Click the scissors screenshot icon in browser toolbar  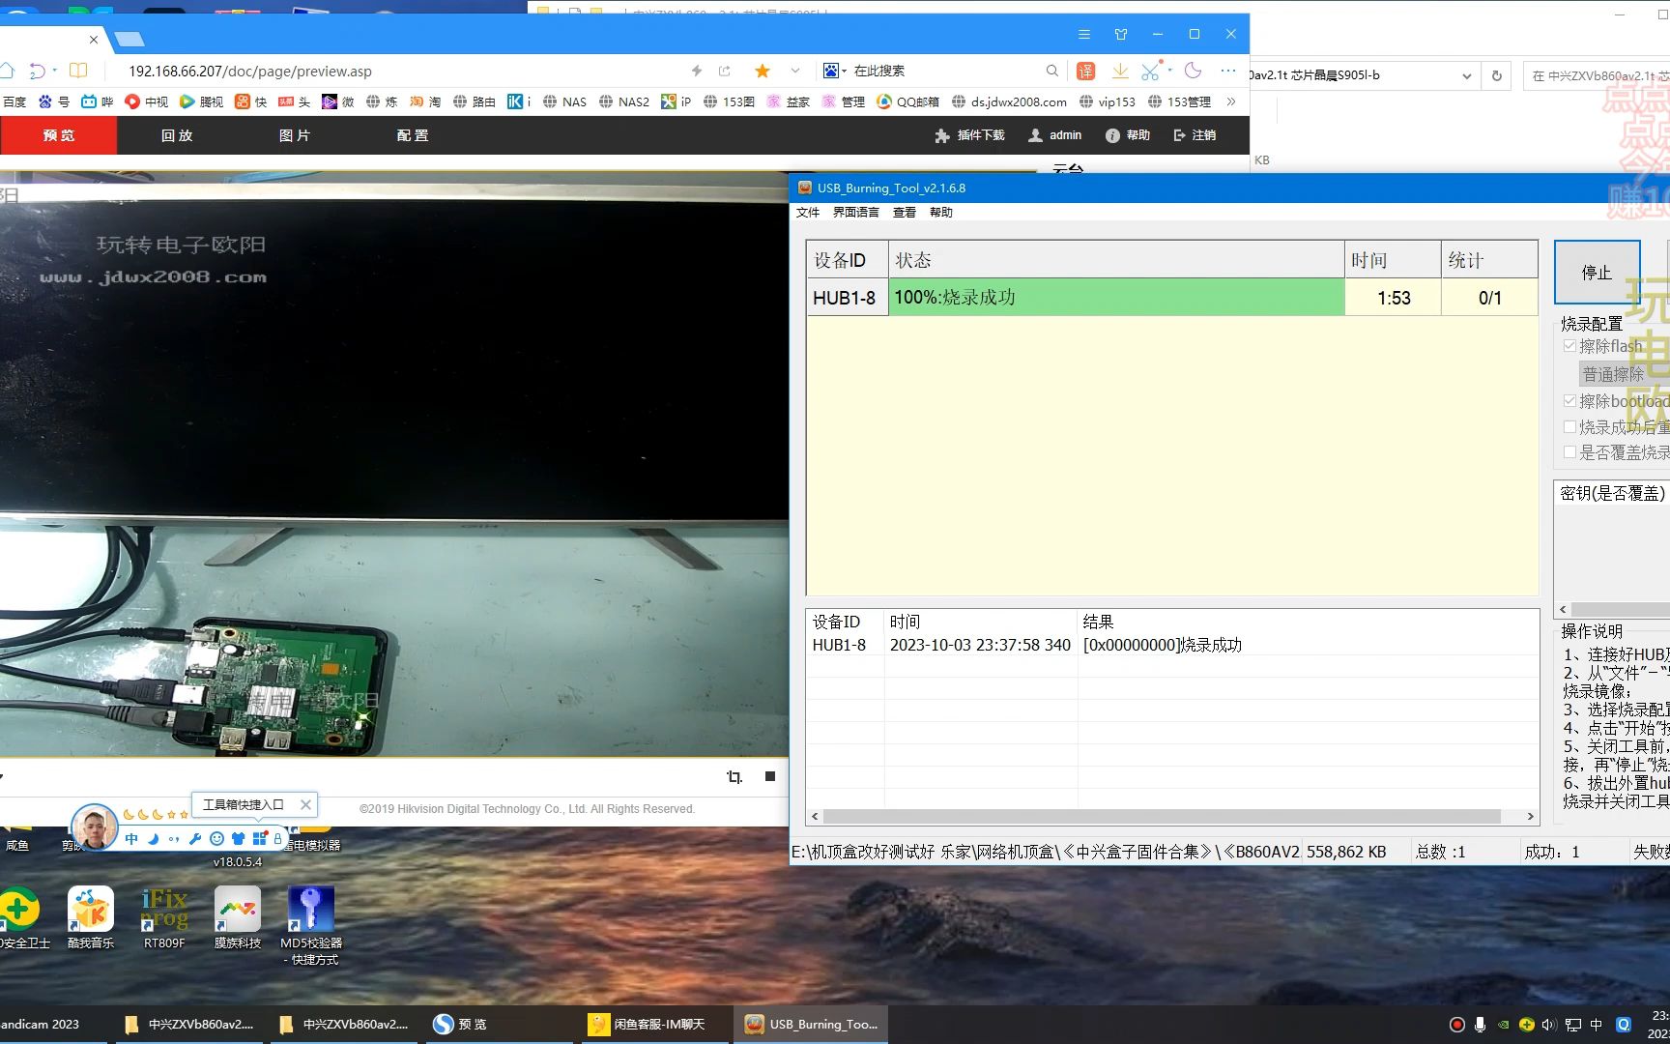(x=1150, y=71)
